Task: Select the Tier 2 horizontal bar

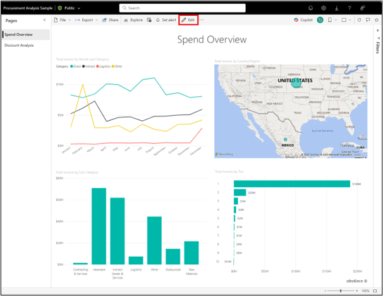Action: [x=240, y=192]
